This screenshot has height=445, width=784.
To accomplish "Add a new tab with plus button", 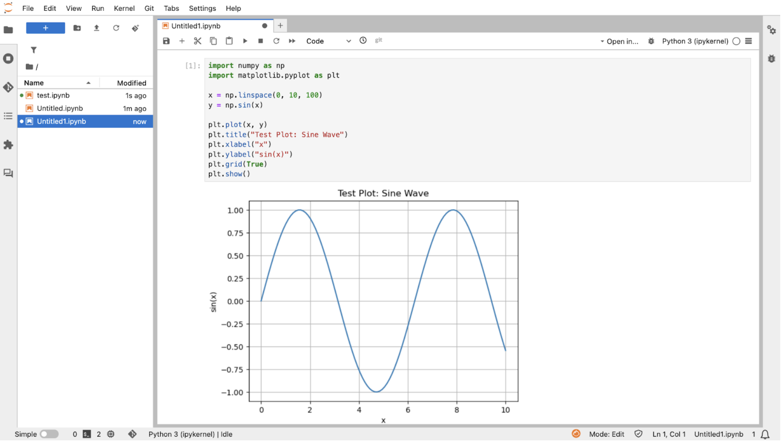I will (x=280, y=25).
